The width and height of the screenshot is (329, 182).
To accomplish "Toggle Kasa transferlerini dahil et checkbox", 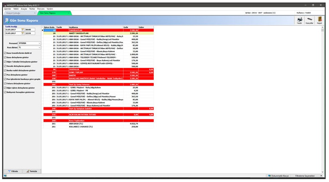I will click(x=5, y=53).
